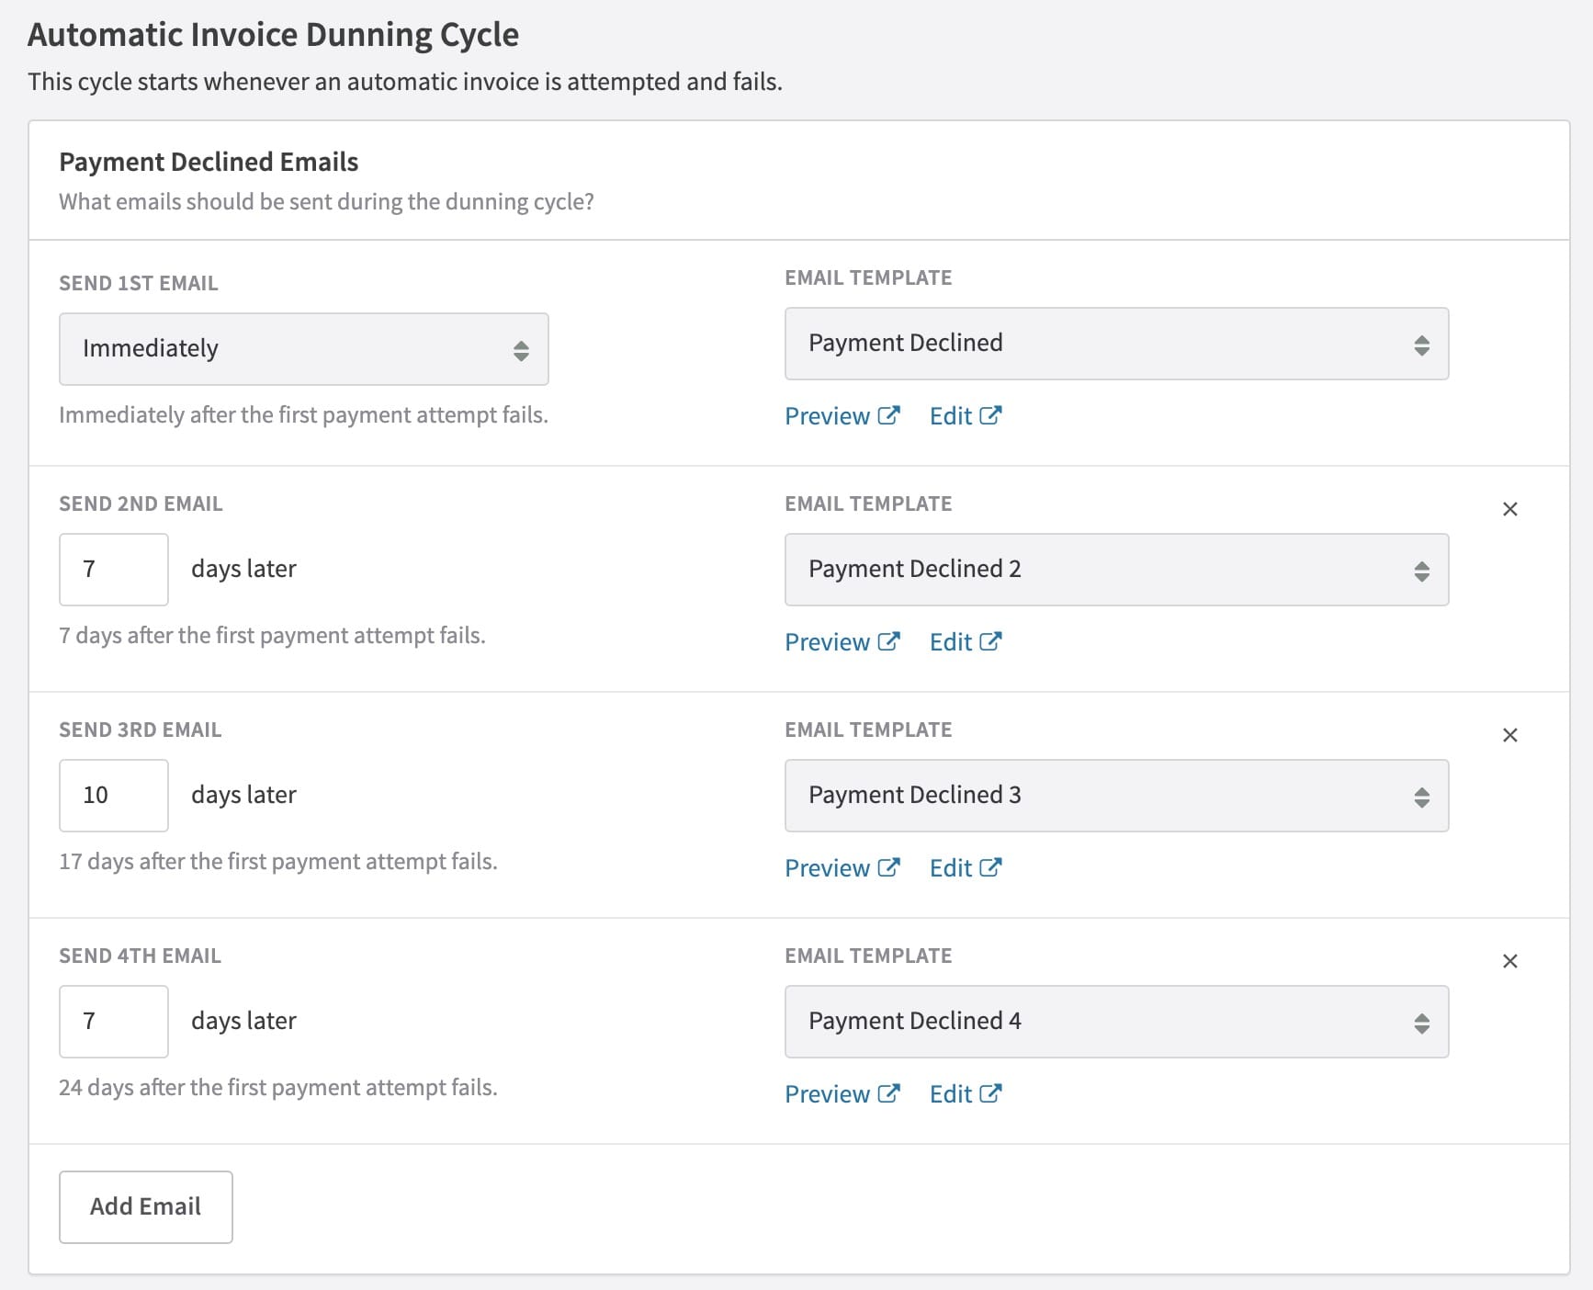
Task: Focus the 2nd email days later field
Action: [x=113, y=570]
